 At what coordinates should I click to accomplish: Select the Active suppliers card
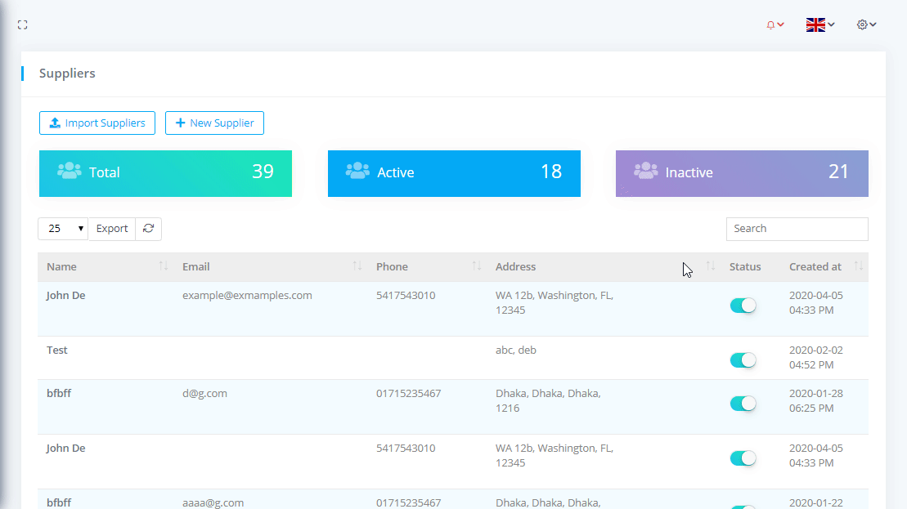click(x=454, y=173)
